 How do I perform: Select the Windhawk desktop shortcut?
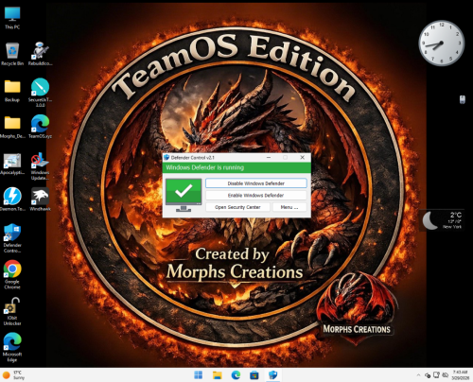point(40,200)
